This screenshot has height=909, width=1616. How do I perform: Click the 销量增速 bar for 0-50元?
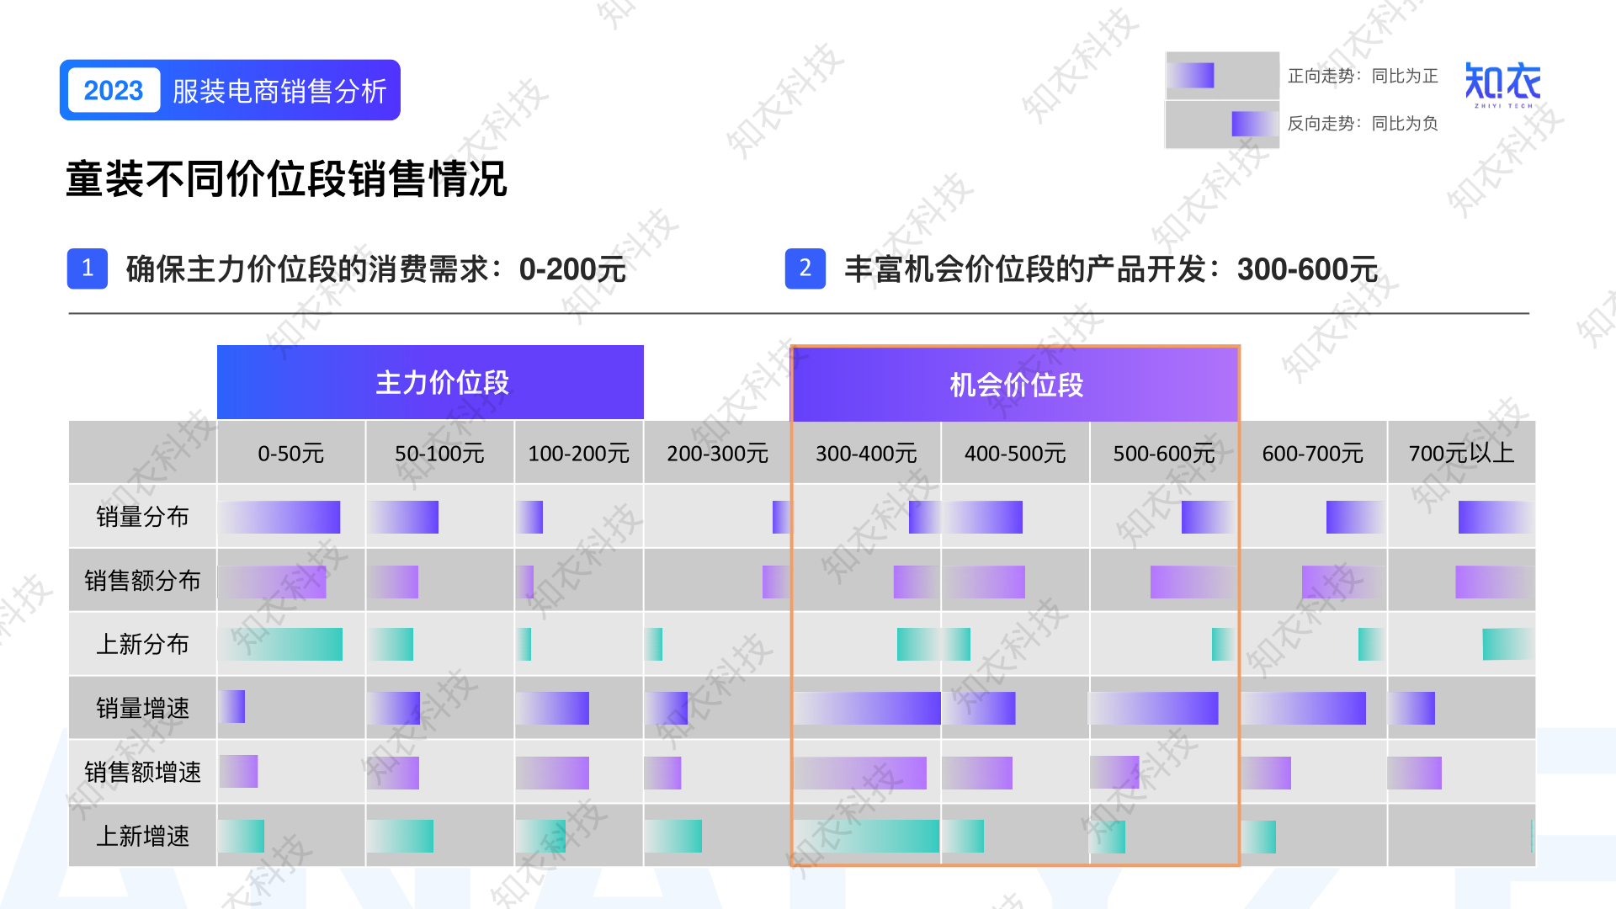(232, 706)
